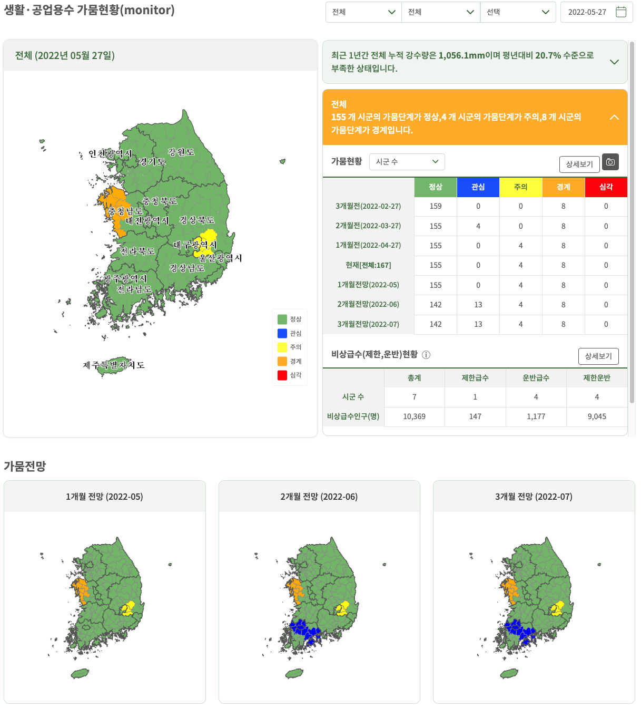Click the orange 경계 legend swatch

coord(282,361)
